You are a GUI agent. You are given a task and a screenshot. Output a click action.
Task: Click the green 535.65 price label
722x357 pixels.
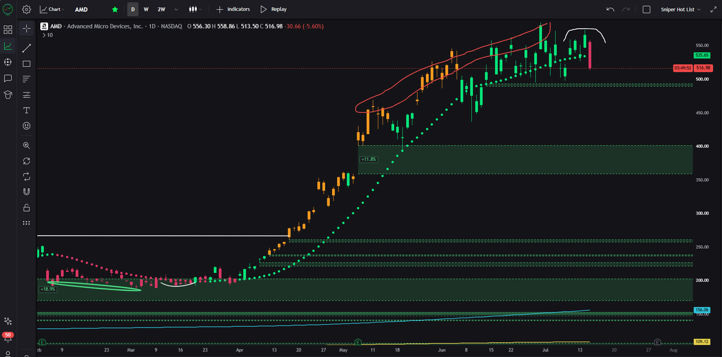(x=702, y=55)
